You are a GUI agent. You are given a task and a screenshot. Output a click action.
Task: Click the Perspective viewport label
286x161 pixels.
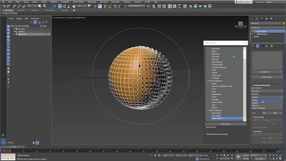(60, 18)
